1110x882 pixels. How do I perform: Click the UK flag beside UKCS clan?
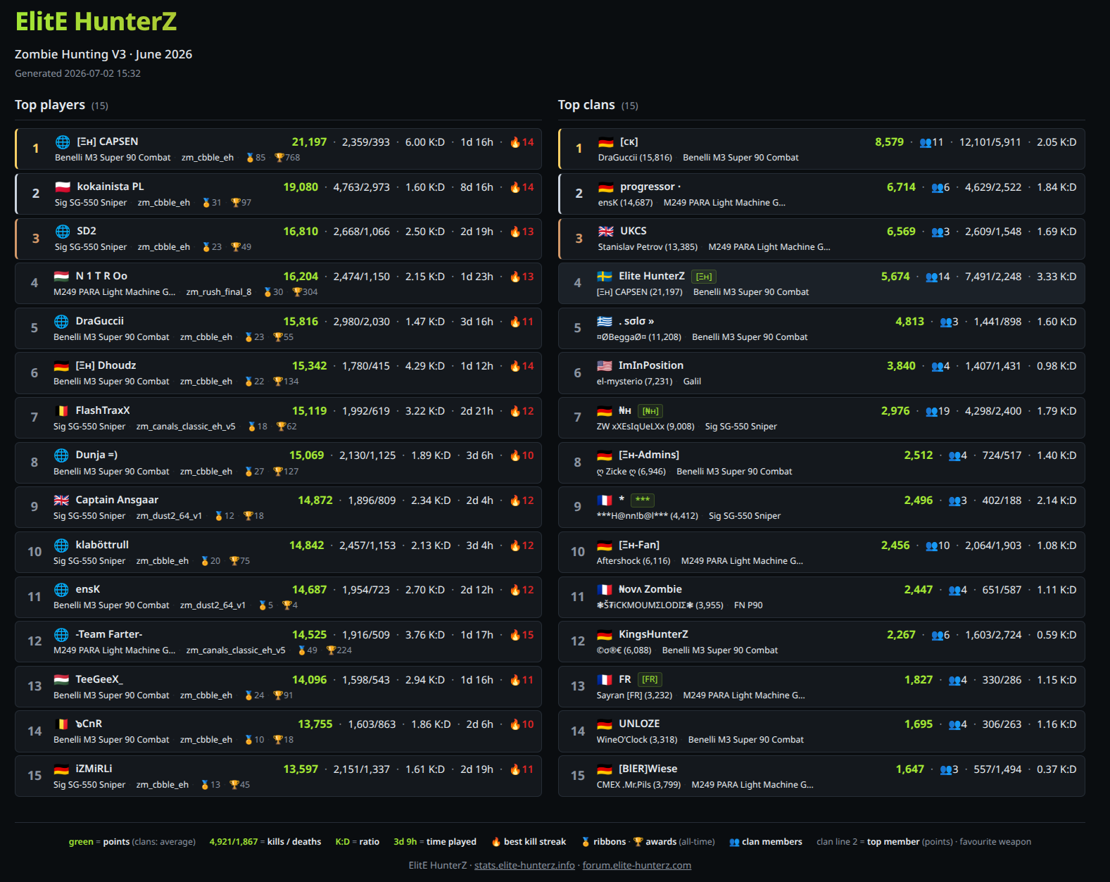click(x=606, y=232)
